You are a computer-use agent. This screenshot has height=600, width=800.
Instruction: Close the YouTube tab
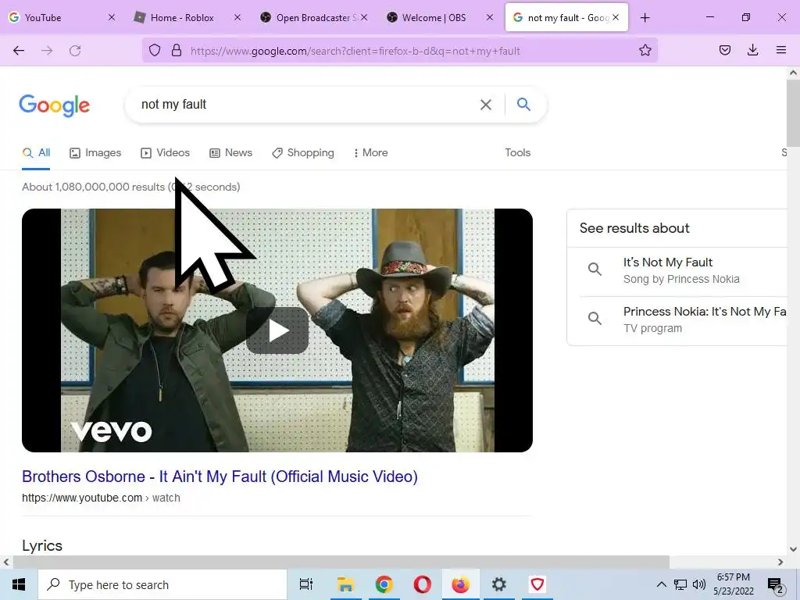pos(112,18)
